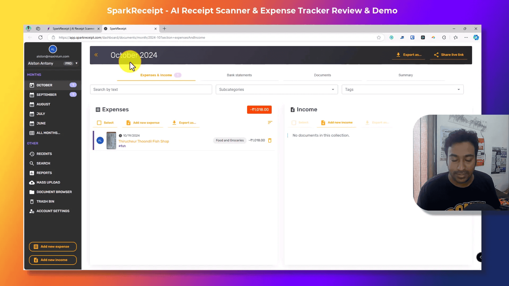Click the #fish tag
This screenshot has height=286, width=509.
click(122, 146)
